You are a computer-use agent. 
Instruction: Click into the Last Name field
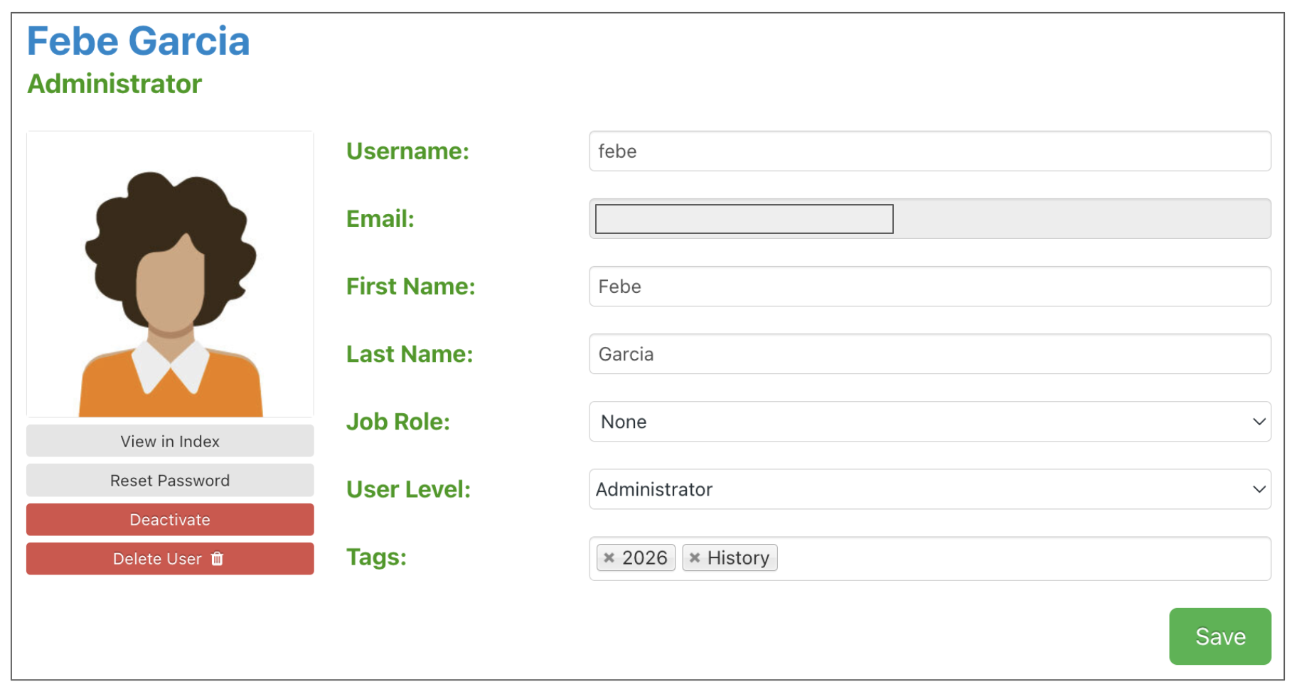point(929,354)
